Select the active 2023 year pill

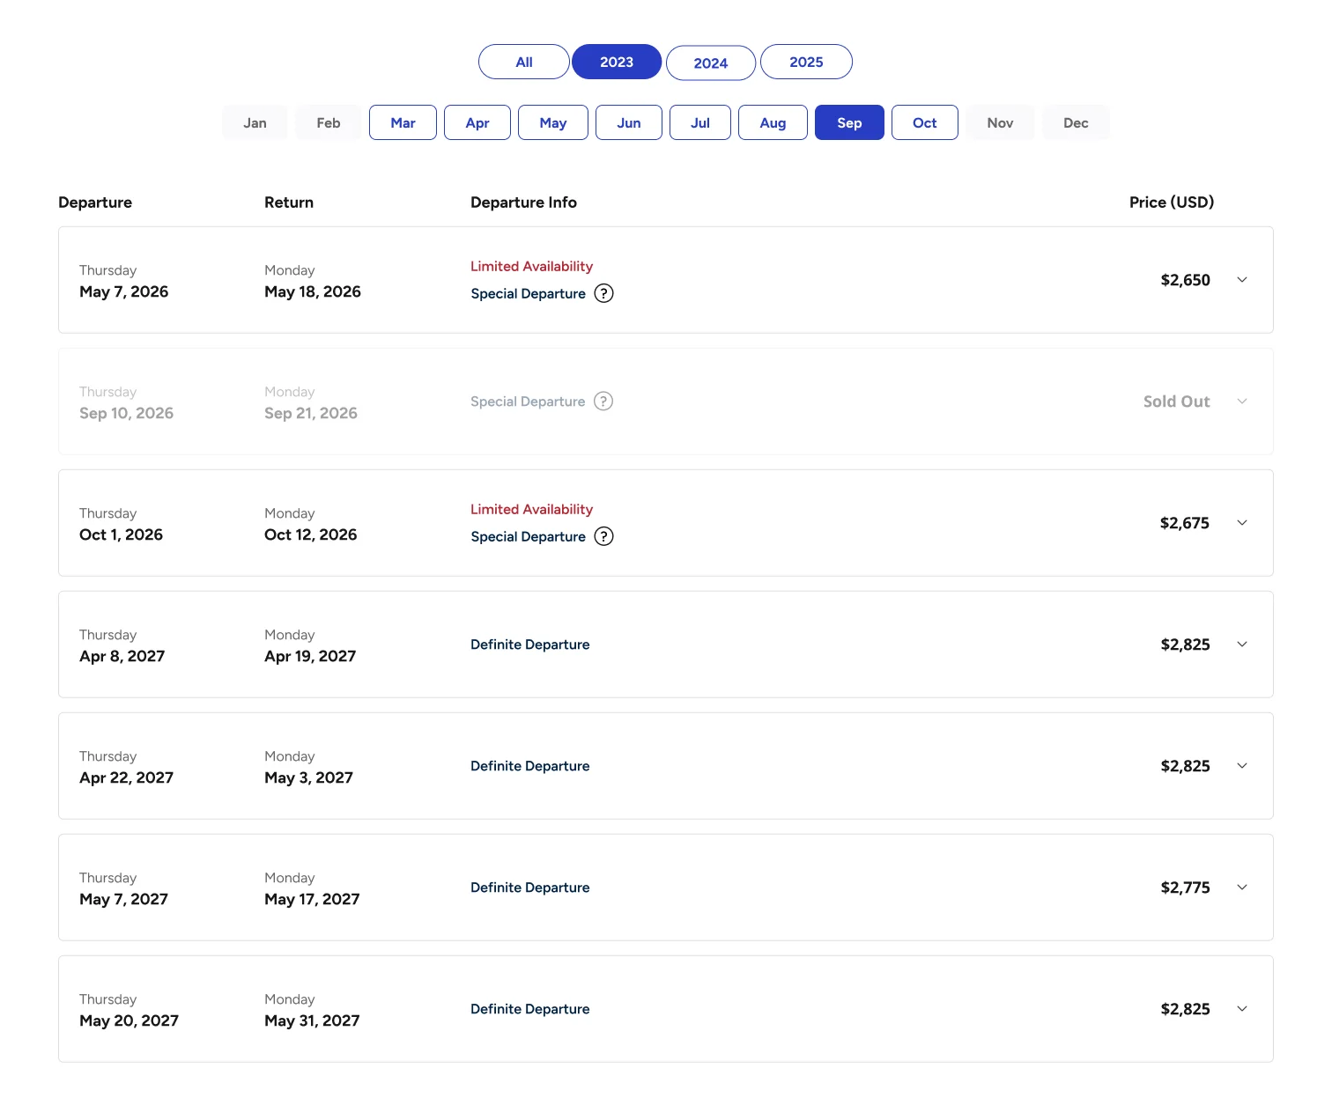[617, 62]
